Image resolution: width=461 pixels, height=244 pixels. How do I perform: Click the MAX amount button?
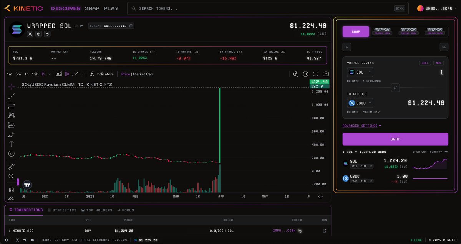(439, 63)
